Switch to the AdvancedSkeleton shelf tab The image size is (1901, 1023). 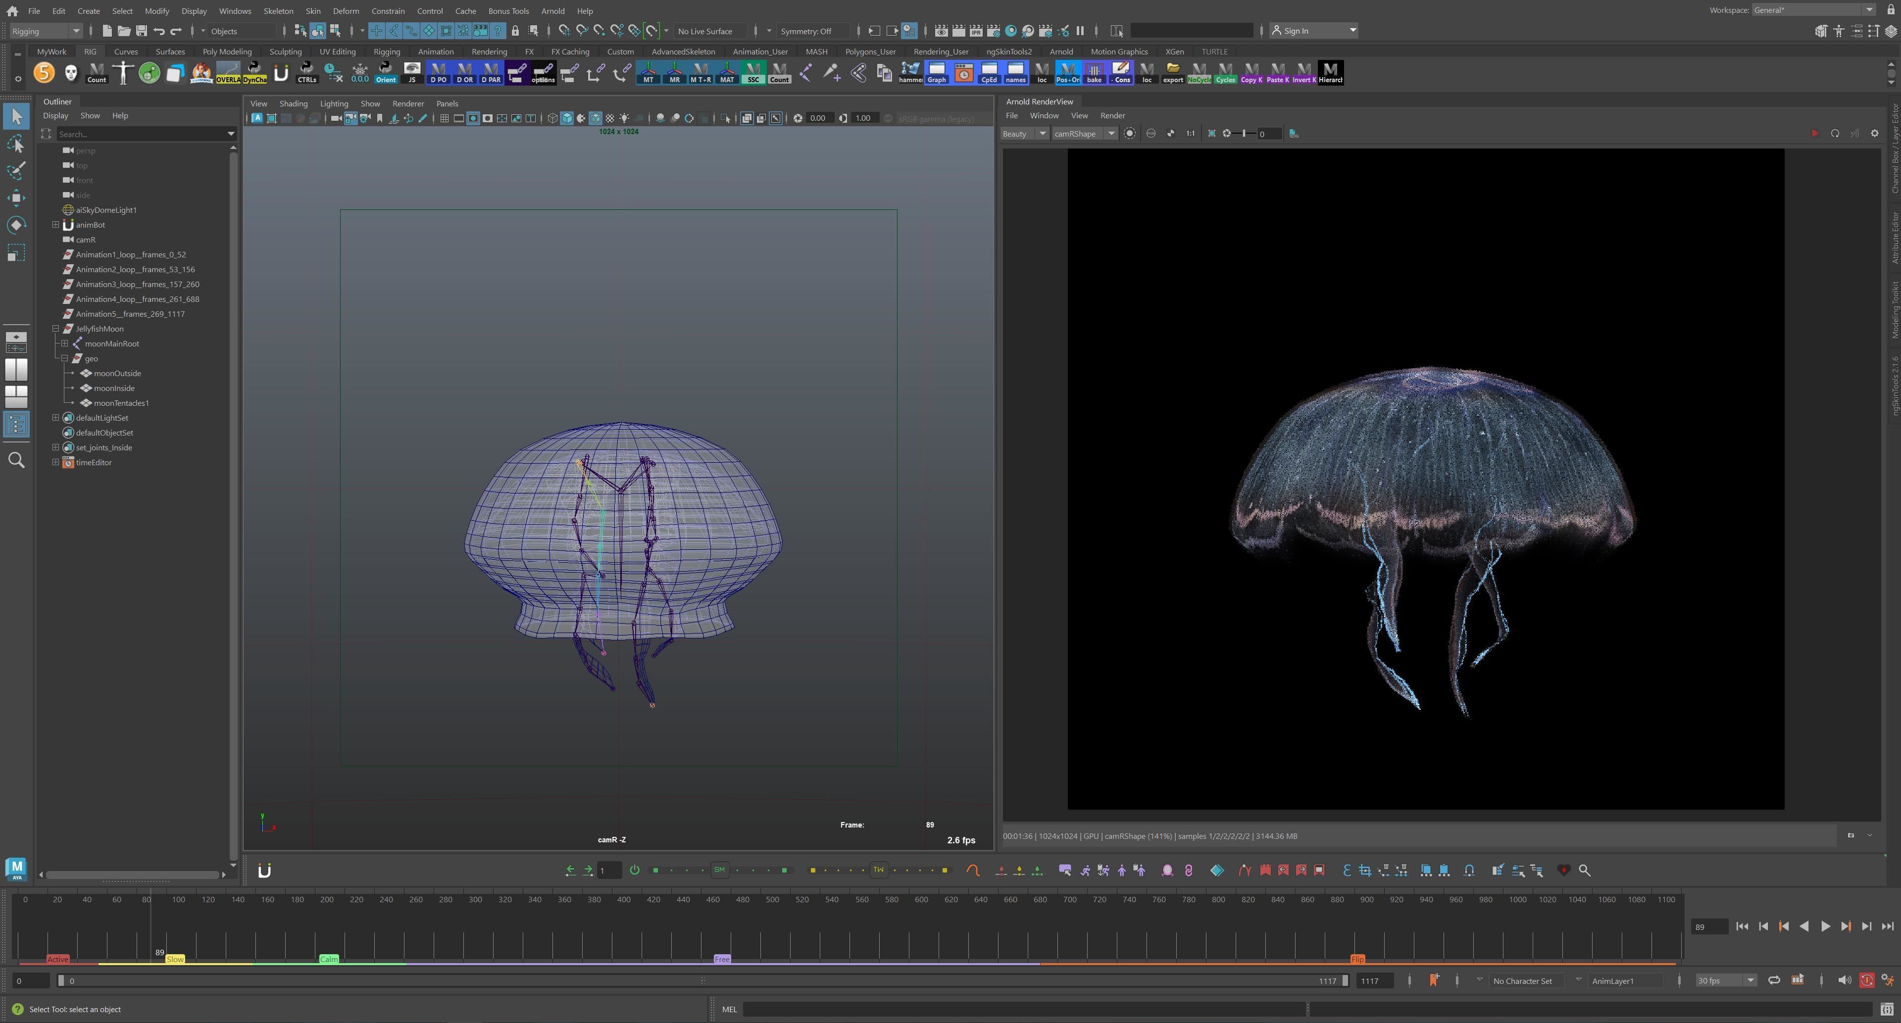[683, 51]
